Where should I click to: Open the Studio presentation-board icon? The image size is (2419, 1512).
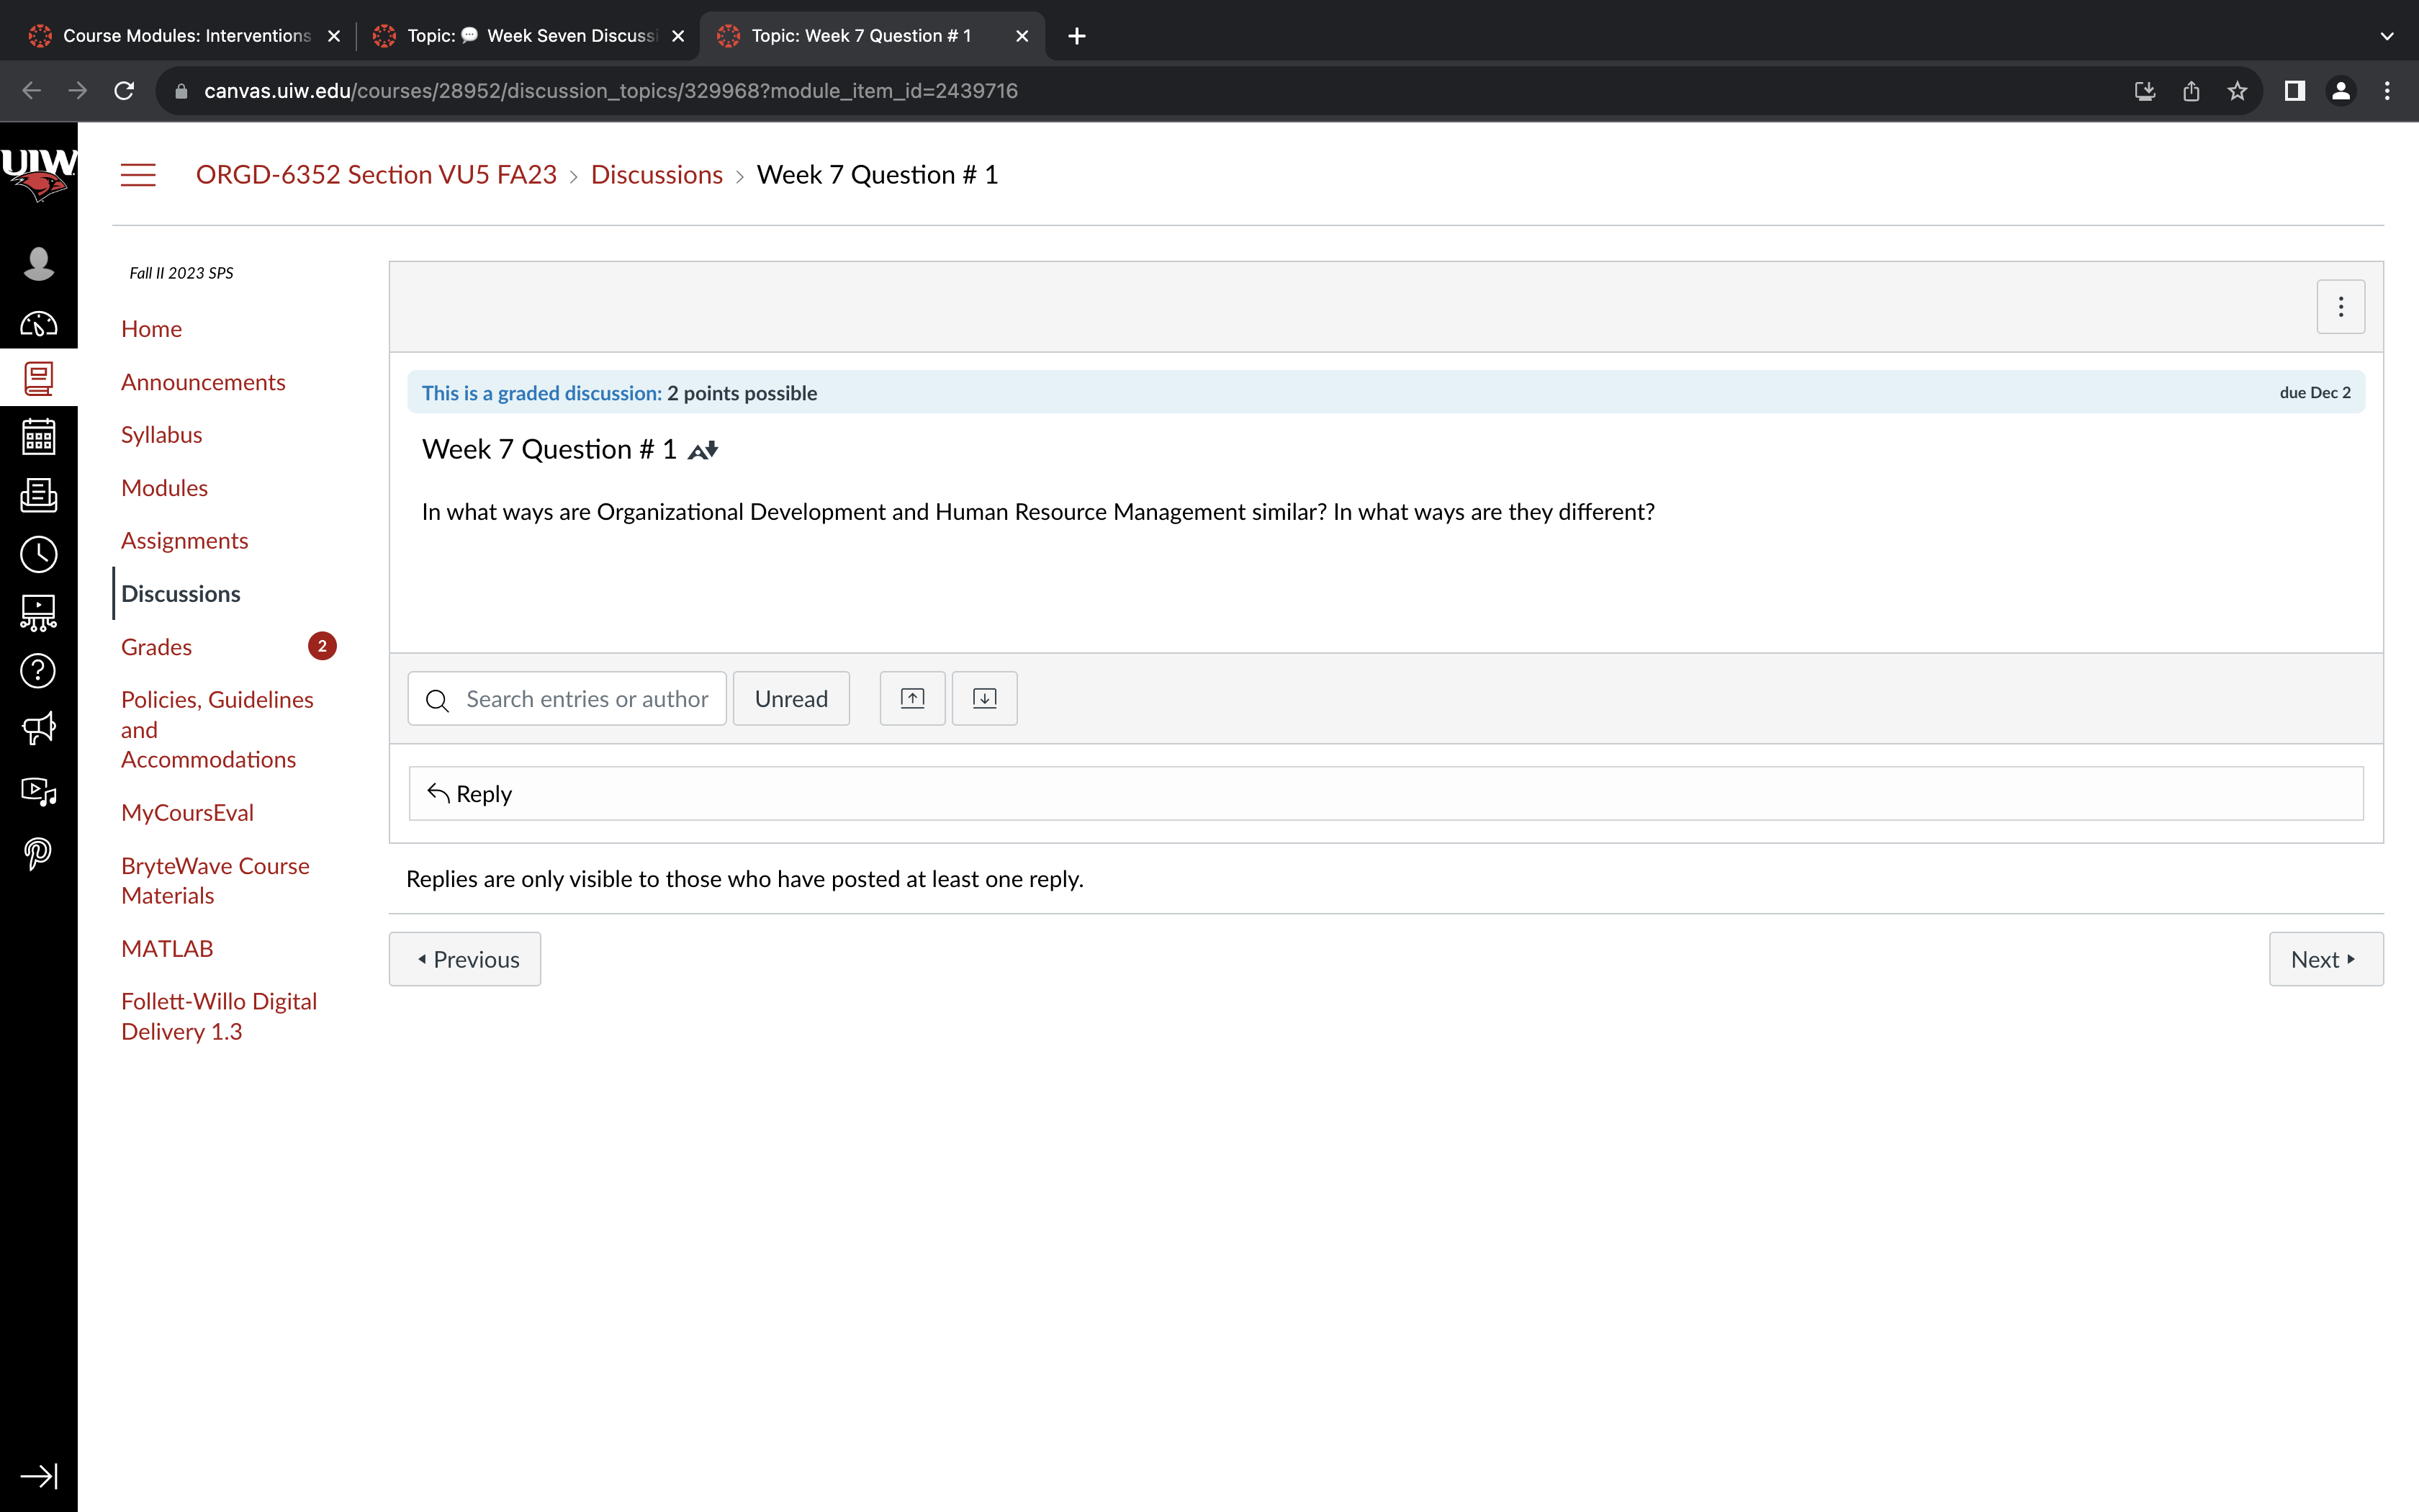(x=39, y=612)
